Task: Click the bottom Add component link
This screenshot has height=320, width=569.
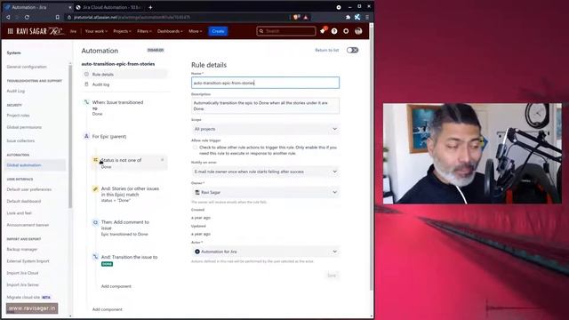Action: (107, 309)
